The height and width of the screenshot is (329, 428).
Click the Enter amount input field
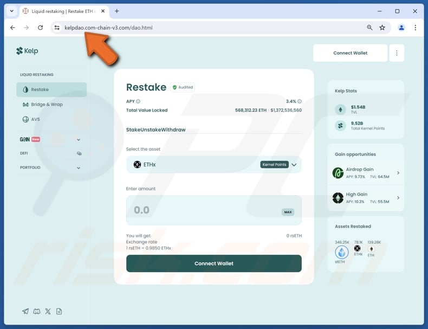click(x=213, y=210)
